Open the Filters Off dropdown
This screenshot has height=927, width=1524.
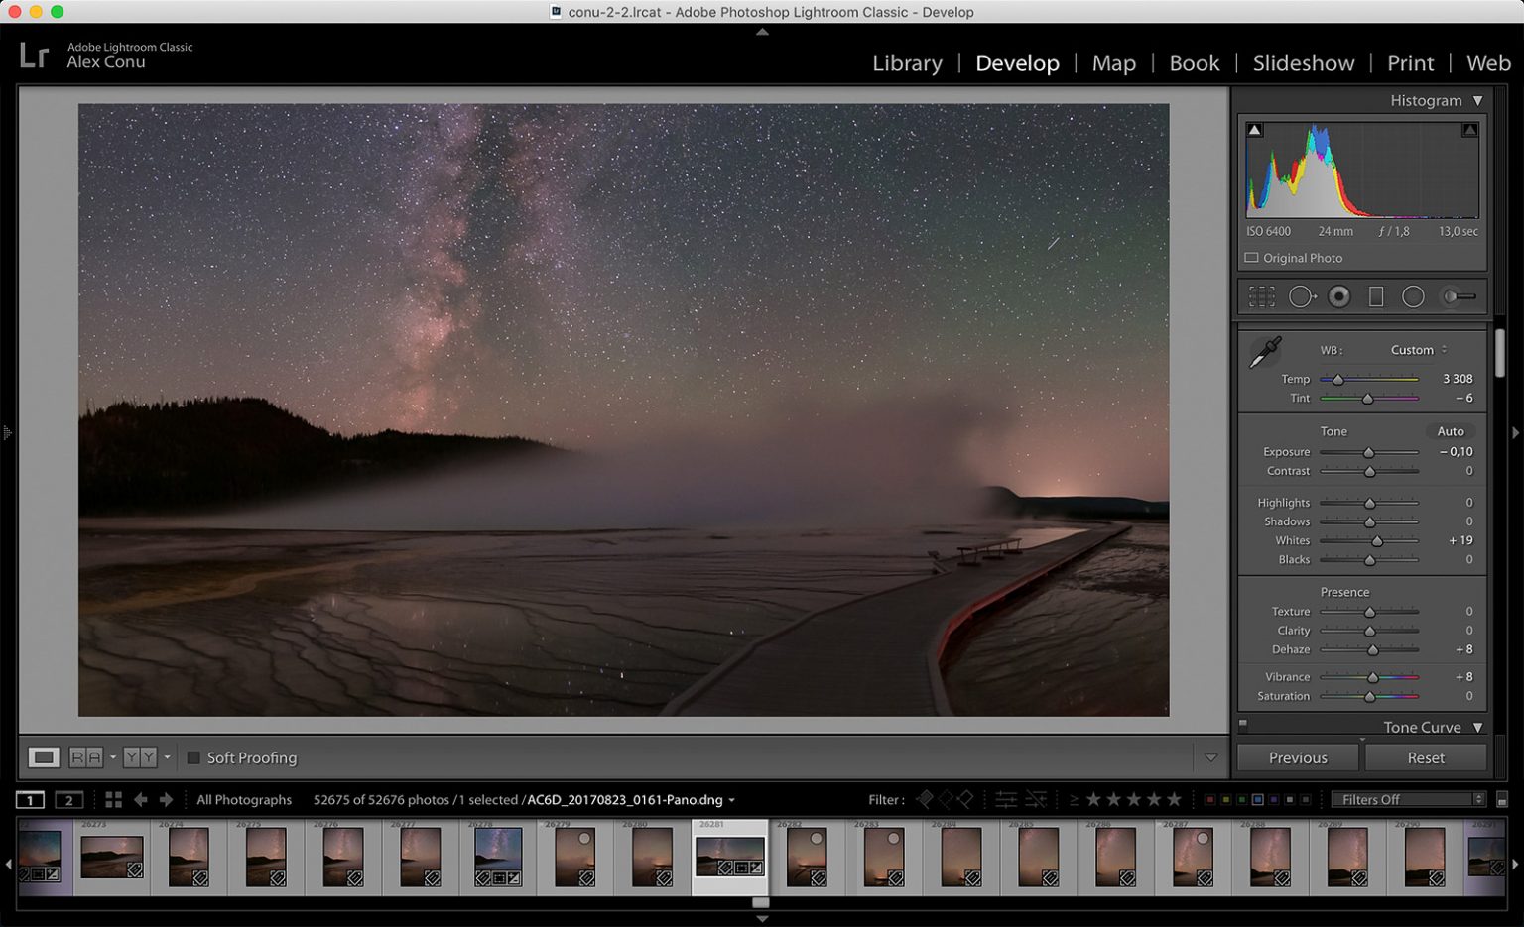point(1408,799)
